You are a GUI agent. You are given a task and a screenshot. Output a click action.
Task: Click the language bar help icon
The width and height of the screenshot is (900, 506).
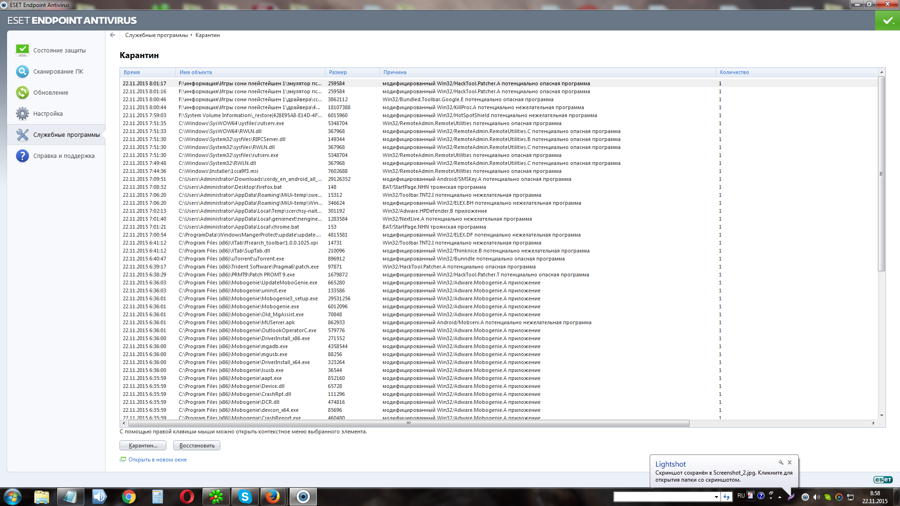pyautogui.click(x=761, y=496)
